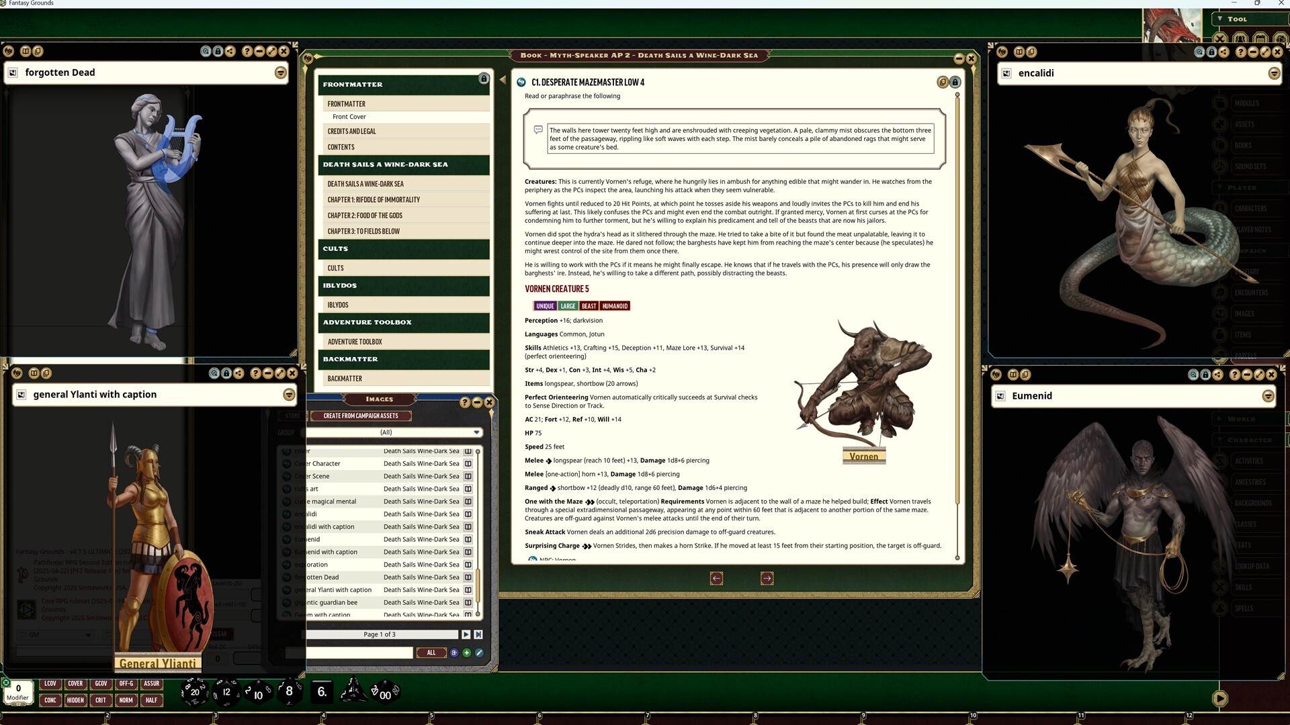Click the image search input field

(x=359, y=652)
